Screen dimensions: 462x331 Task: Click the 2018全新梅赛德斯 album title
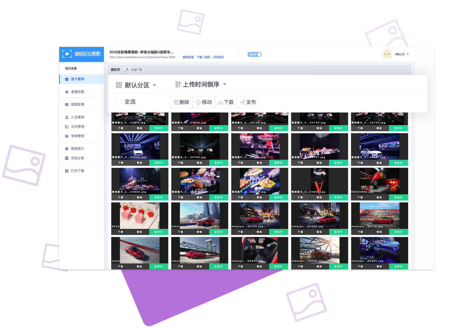[142, 52]
